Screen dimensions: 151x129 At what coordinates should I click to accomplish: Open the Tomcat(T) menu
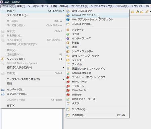pos(122,6)
